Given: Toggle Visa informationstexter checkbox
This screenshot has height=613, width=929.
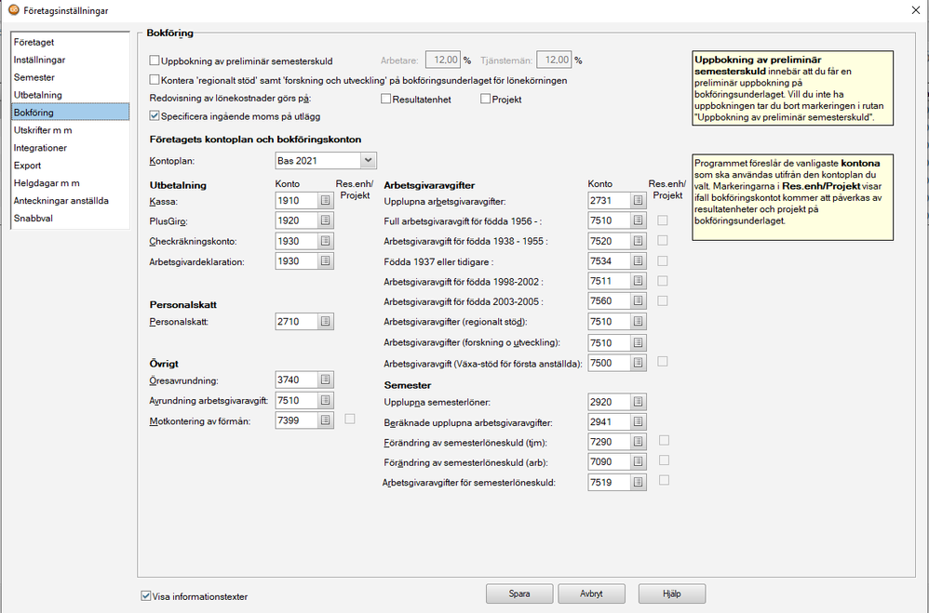Looking at the screenshot, I should [x=146, y=596].
